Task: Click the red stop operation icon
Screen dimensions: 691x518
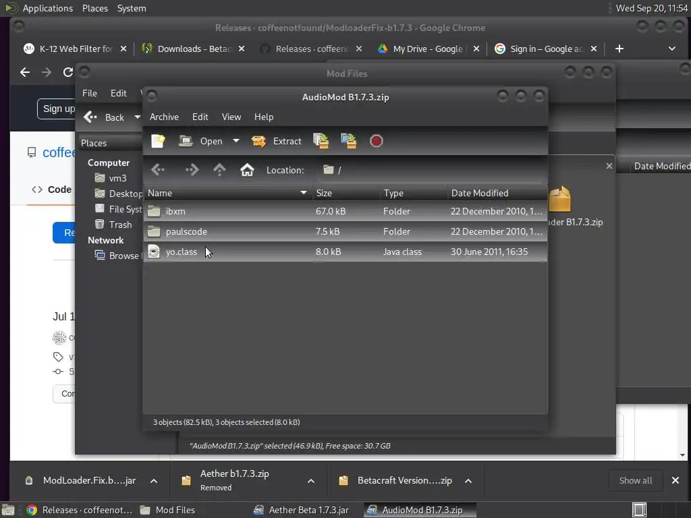Action: click(x=376, y=141)
